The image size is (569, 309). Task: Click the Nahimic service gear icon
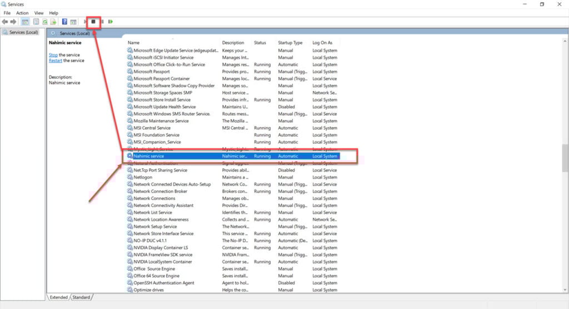tap(130, 156)
